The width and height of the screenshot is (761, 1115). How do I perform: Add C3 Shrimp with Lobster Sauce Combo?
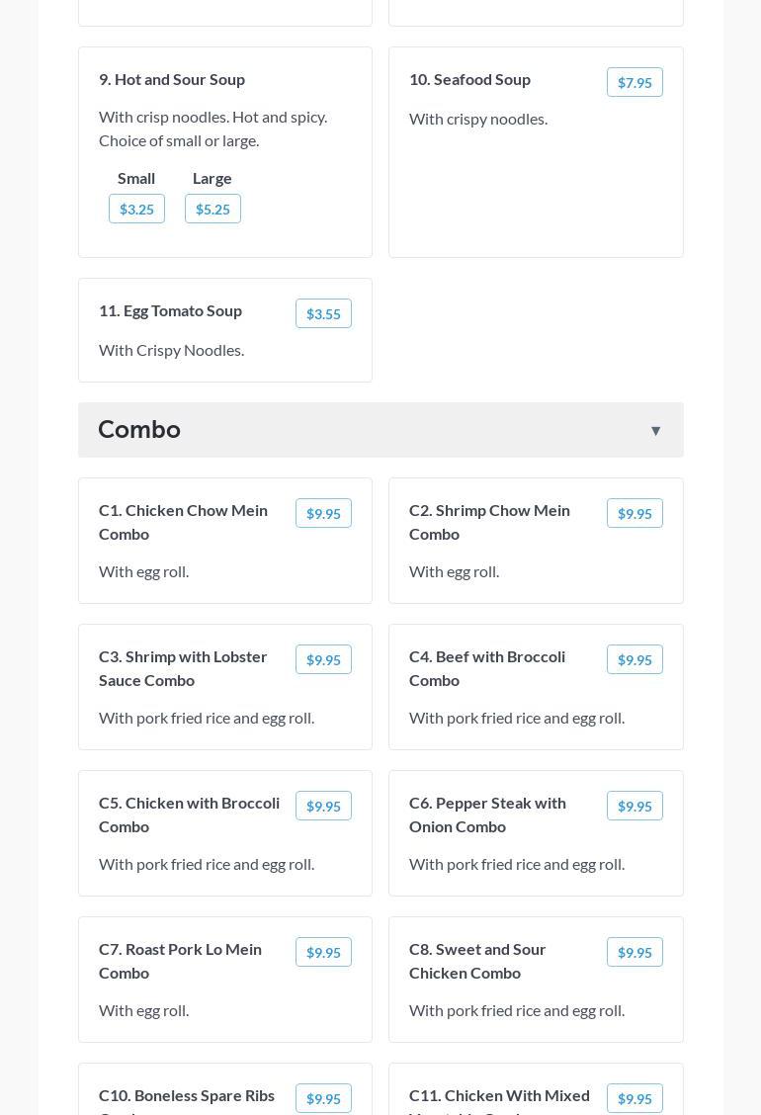(323, 659)
